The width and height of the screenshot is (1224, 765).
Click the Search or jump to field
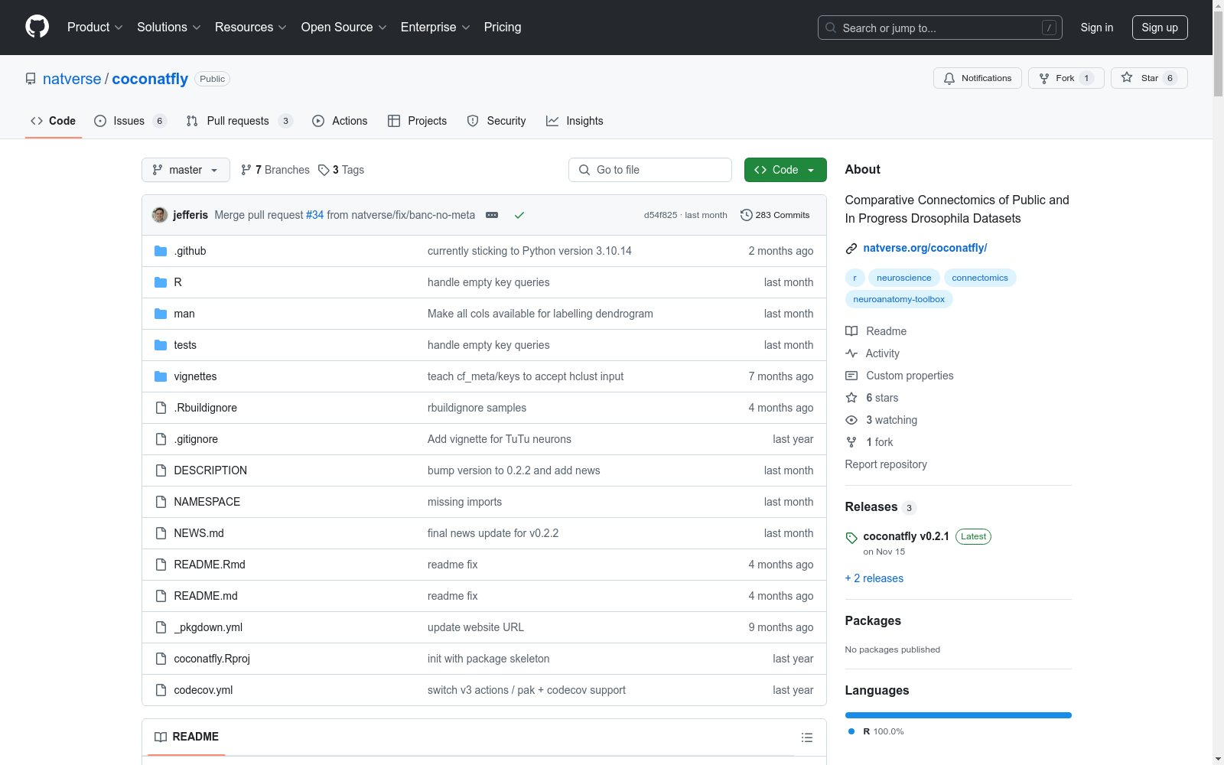point(940,28)
